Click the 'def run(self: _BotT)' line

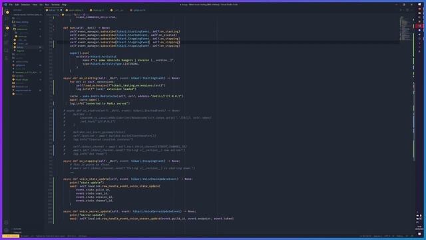87,28
